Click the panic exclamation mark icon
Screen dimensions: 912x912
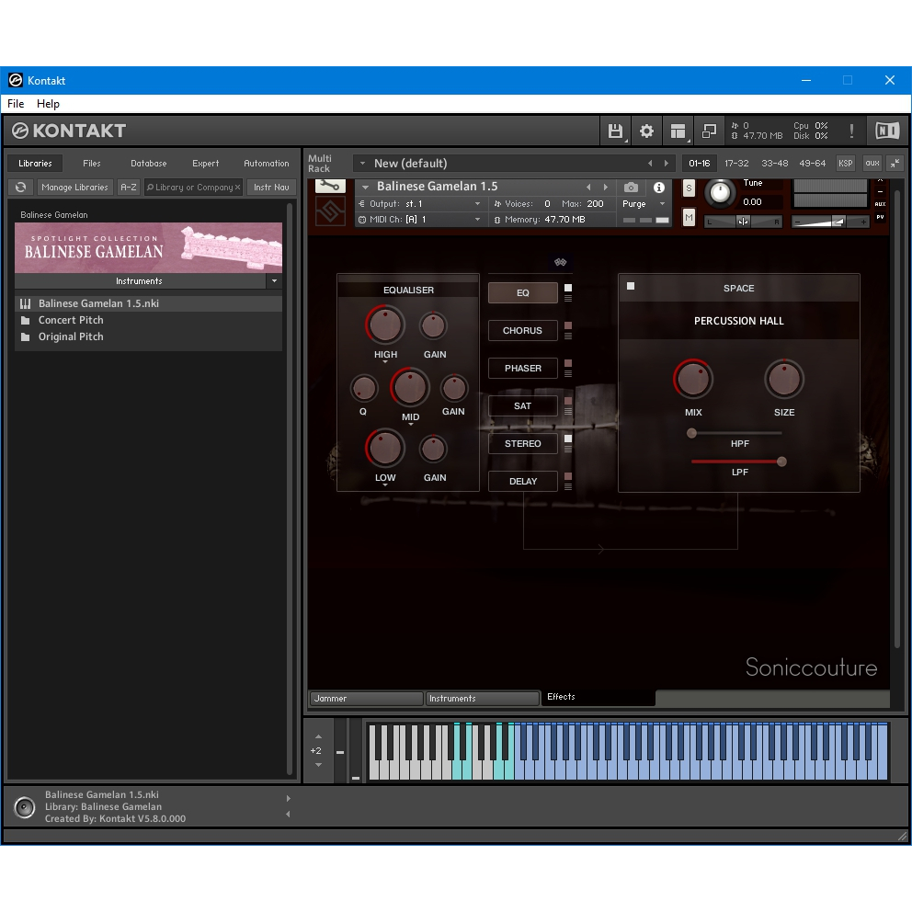851,131
